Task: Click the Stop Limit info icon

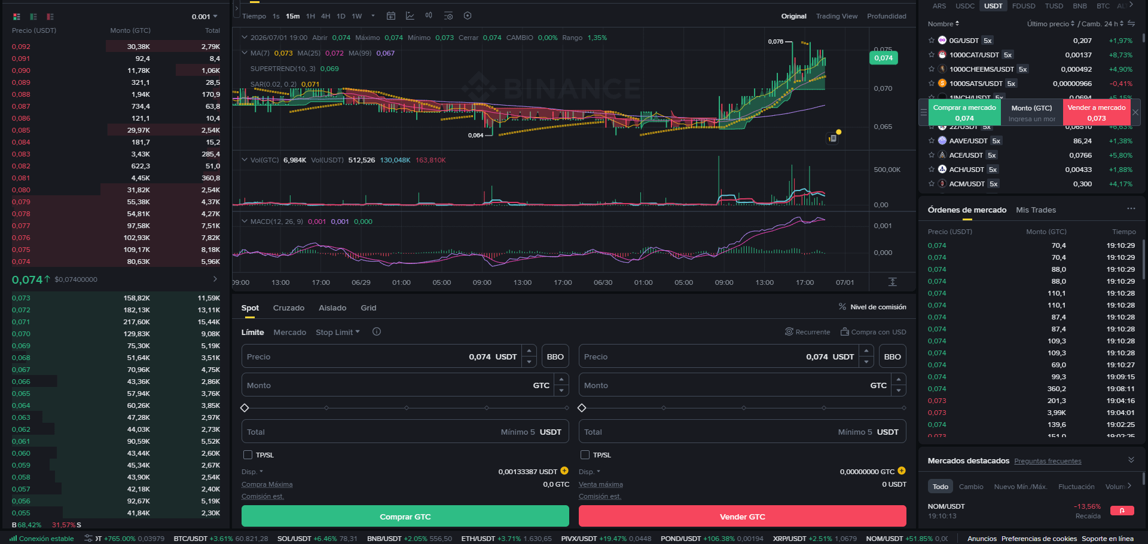Action: pyautogui.click(x=377, y=331)
